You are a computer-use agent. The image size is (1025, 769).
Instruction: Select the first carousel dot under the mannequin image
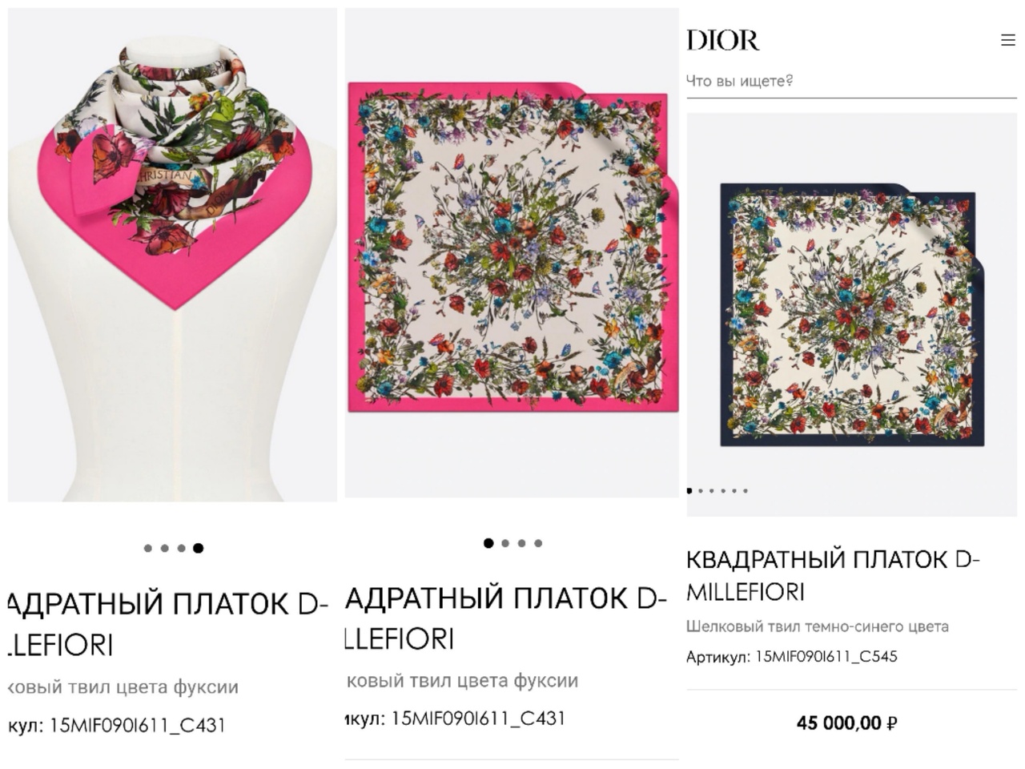pos(148,548)
